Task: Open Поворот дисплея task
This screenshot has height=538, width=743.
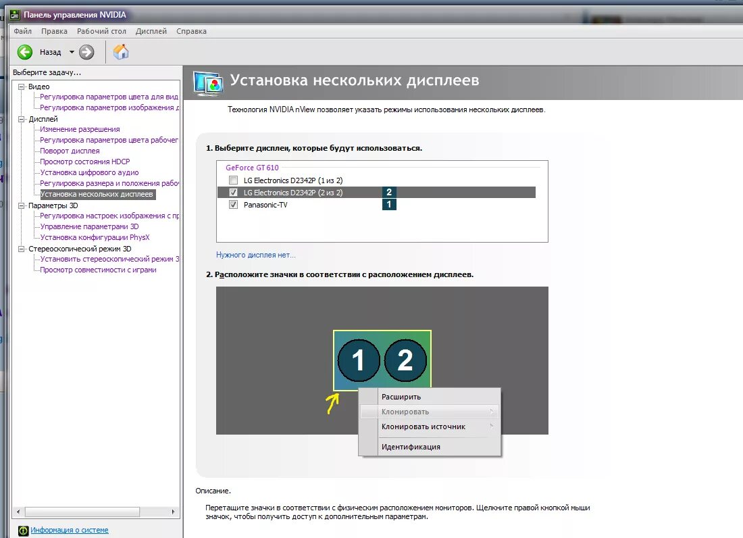Action: [x=70, y=151]
